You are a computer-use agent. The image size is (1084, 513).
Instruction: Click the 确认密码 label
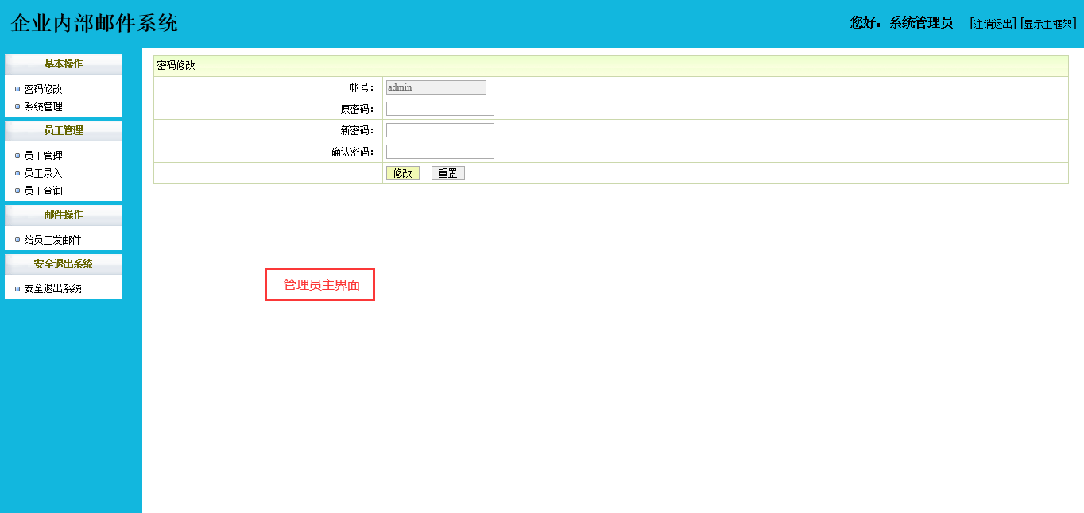point(352,152)
